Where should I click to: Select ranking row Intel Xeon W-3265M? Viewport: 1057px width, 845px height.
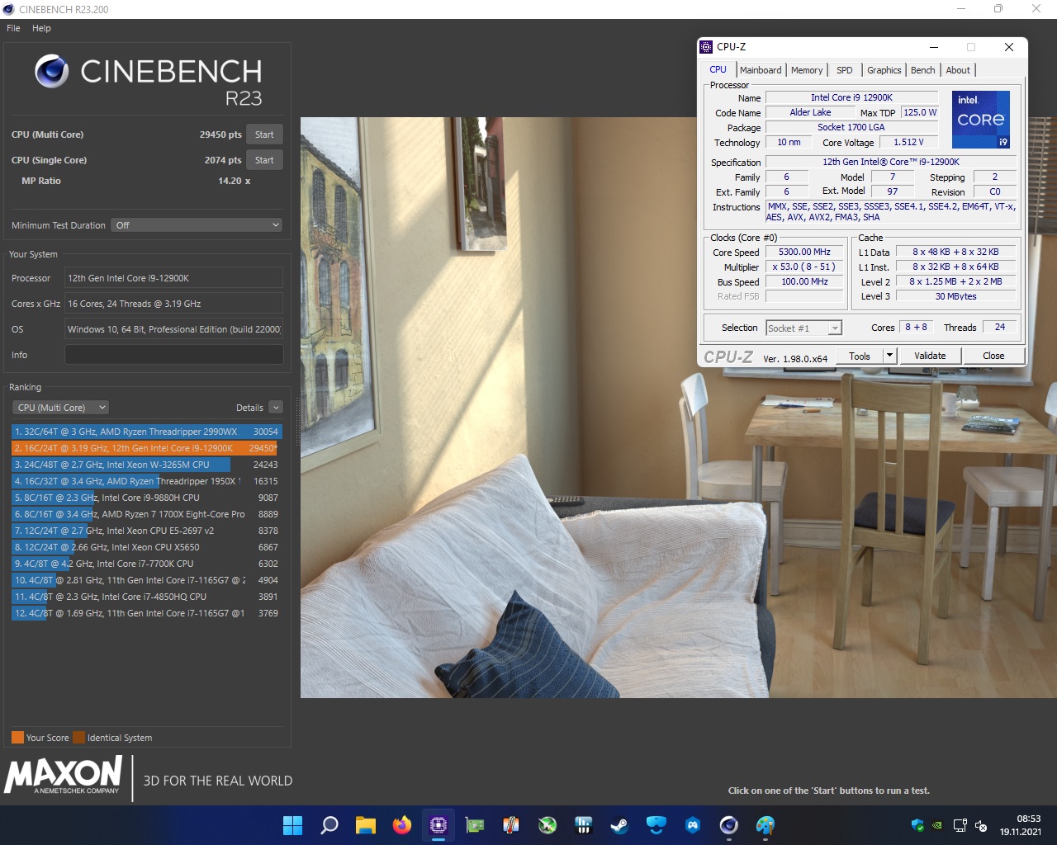pyautogui.click(x=147, y=465)
